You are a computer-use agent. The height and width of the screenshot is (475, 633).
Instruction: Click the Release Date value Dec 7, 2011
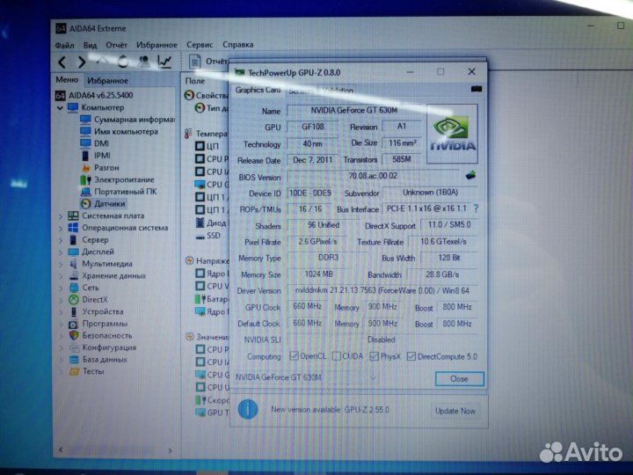(312, 160)
